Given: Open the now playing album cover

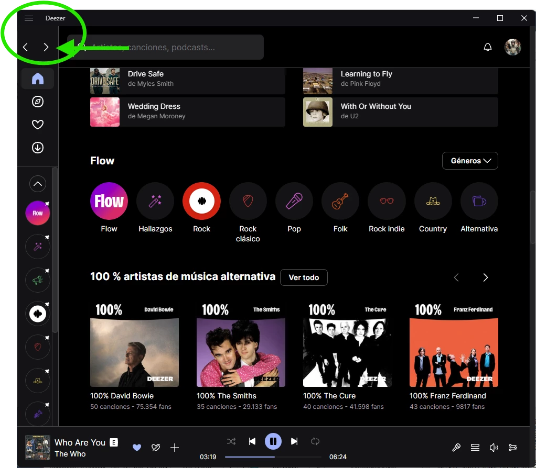Looking at the screenshot, I should tap(38, 448).
